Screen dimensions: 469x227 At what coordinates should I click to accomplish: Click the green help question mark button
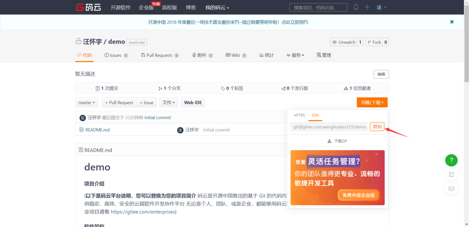451,160
